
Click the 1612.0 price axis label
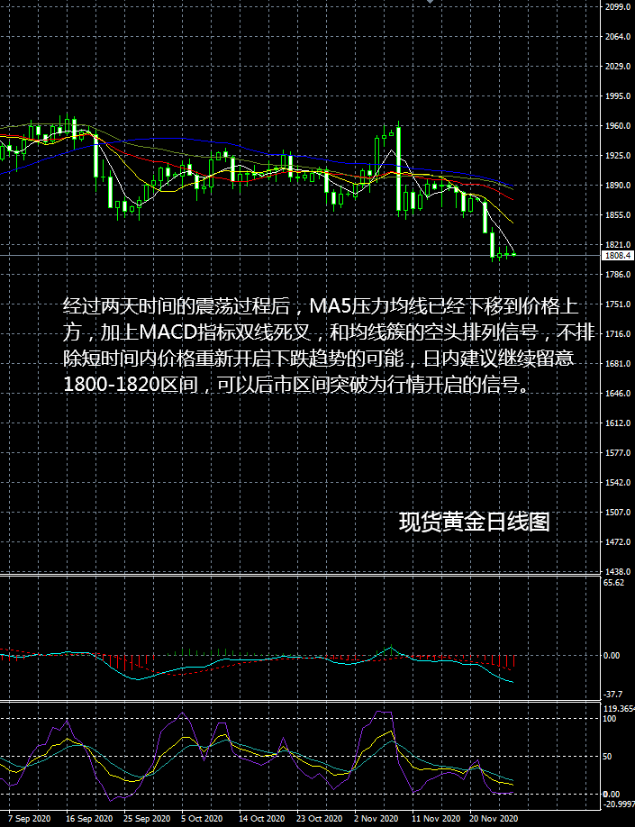(618, 423)
